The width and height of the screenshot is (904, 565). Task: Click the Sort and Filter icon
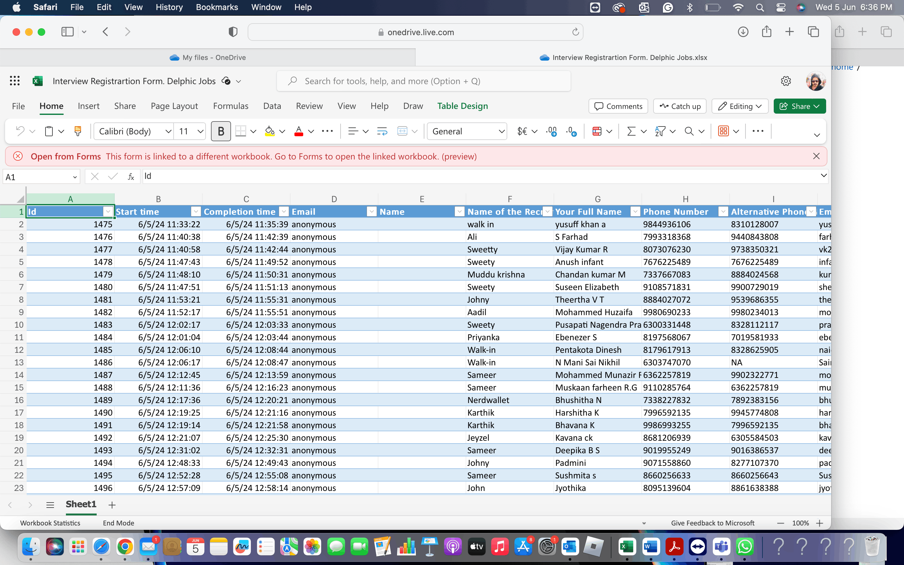click(x=660, y=131)
